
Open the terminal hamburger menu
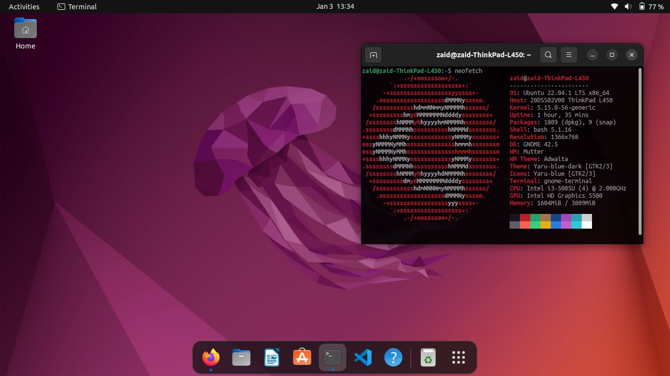pyautogui.click(x=568, y=55)
